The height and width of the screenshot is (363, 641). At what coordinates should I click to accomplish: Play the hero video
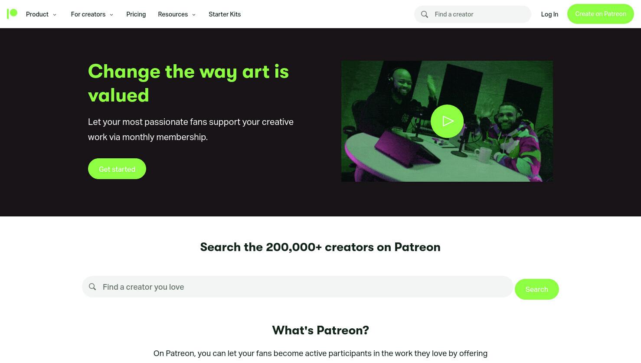447,121
